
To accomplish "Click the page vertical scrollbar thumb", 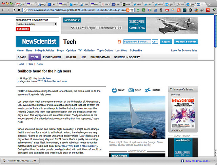I will [x=216, y=32].
